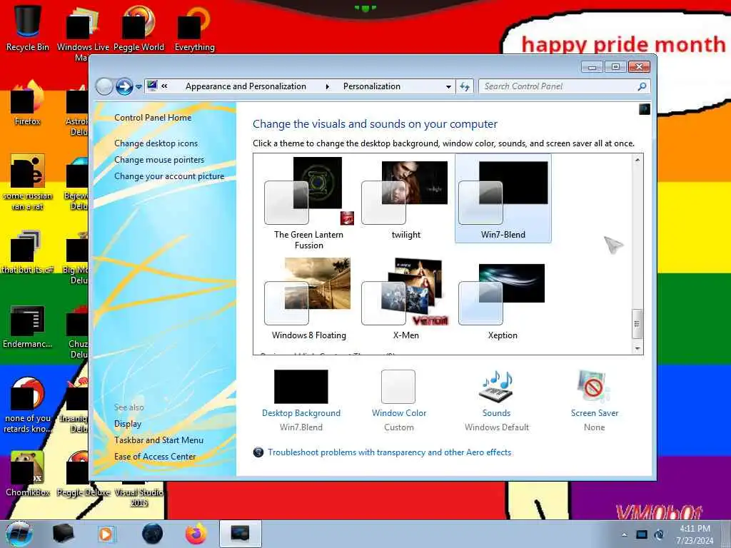
Task: Click the Desktop Background link text
Action: pyautogui.click(x=301, y=413)
